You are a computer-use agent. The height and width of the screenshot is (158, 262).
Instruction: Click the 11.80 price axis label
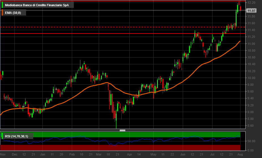tap(251, 16)
